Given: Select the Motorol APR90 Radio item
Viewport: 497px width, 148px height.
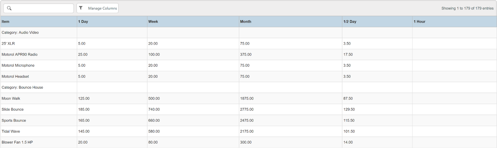Looking at the screenshot, I should (20, 54).
